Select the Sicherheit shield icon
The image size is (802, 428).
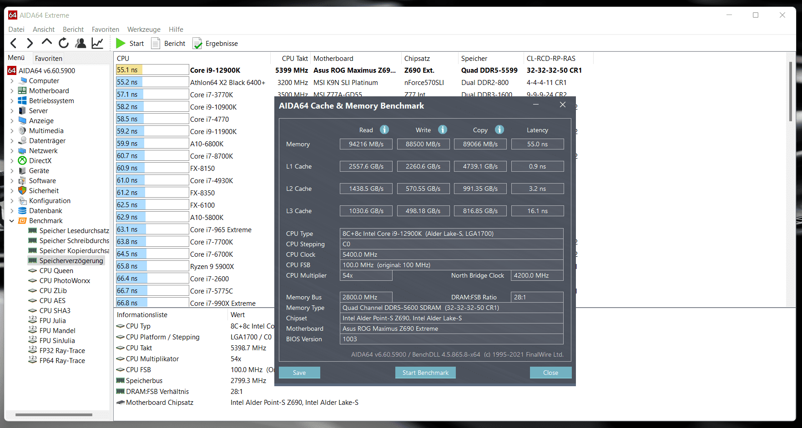[22, 190]
